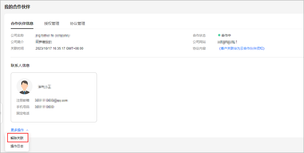Click the 联系人信息 section heading

pyautogui.click(x=20, y=65)
